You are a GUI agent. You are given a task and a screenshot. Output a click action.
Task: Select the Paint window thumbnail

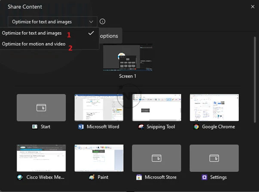pyautogui.click(x=99, y=158)
